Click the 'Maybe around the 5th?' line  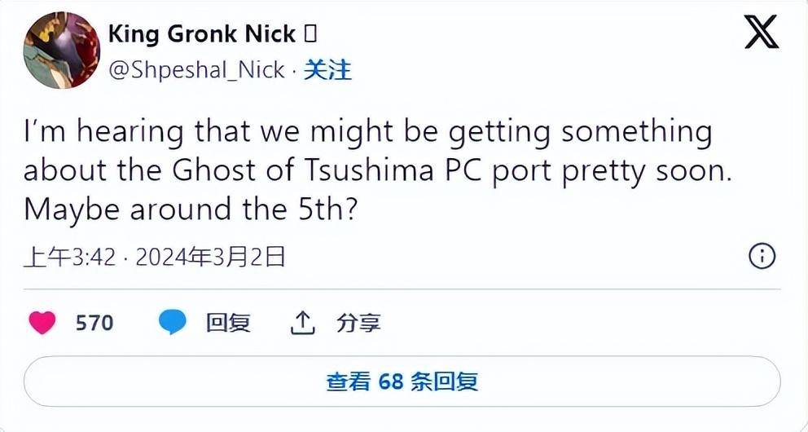pos(190,209)
